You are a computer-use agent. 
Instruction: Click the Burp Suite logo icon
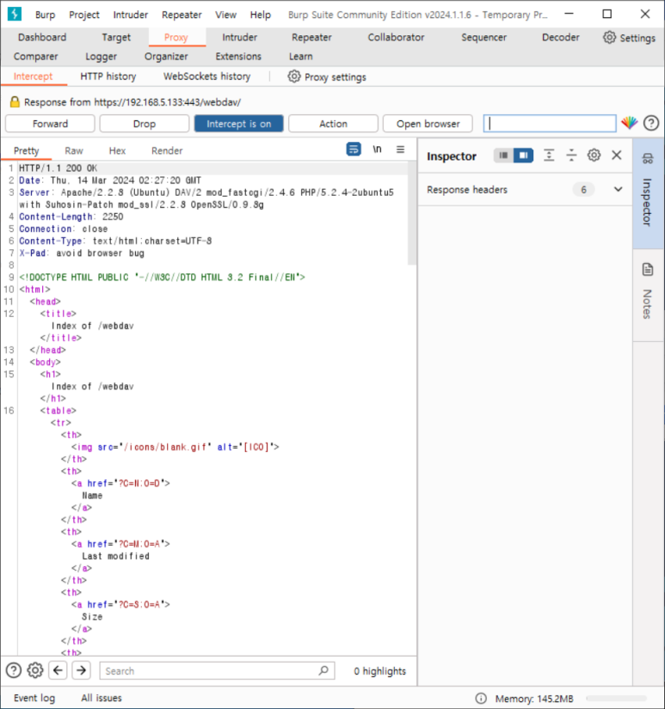[x=15, y=14]
